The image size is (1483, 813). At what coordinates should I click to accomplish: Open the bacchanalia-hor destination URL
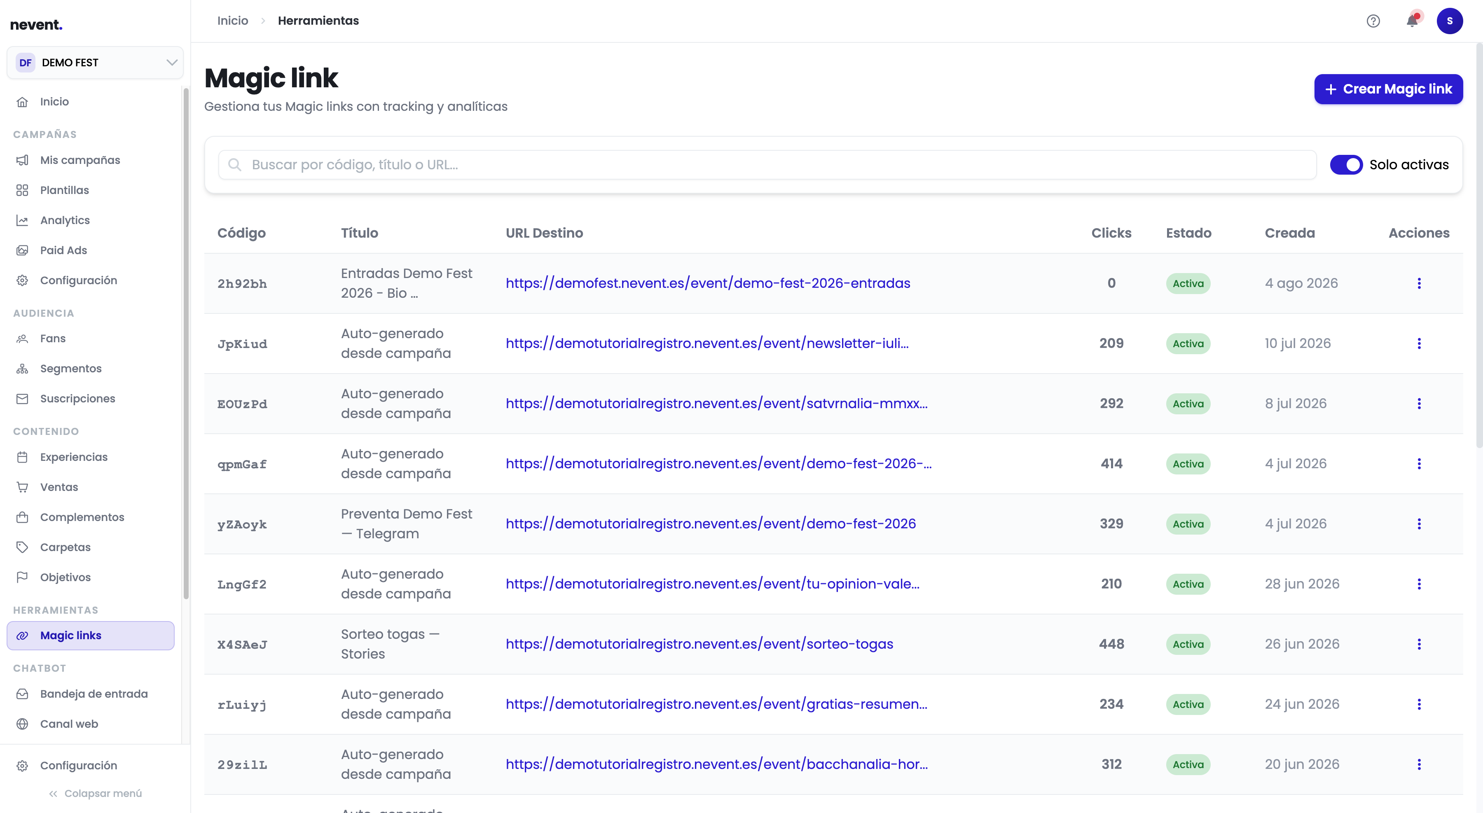717,764
